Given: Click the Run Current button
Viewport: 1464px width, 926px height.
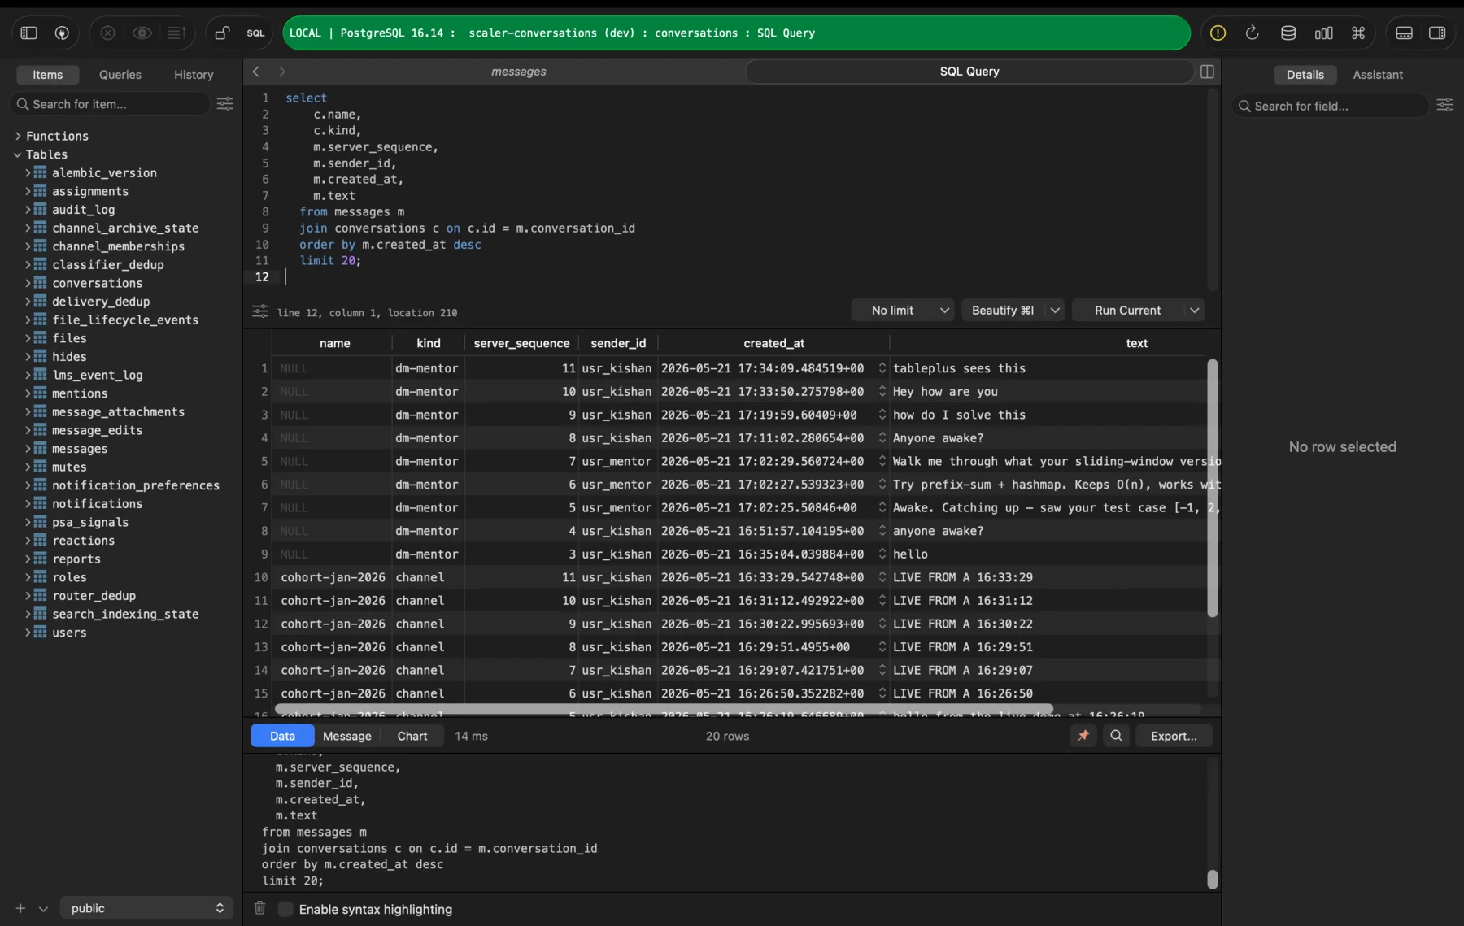Looking at the screenshot, I should (x=1128, y=311).
